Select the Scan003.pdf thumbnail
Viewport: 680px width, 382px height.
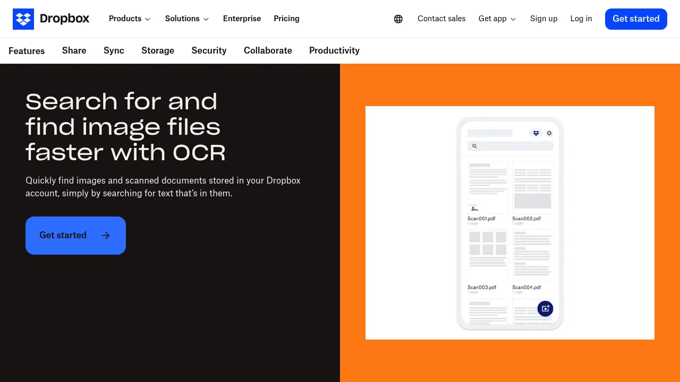(x=488, y=256)
